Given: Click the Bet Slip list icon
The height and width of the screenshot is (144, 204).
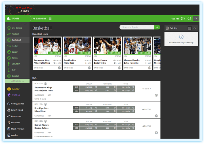Looking at the screenshot, I should (167, 28).
